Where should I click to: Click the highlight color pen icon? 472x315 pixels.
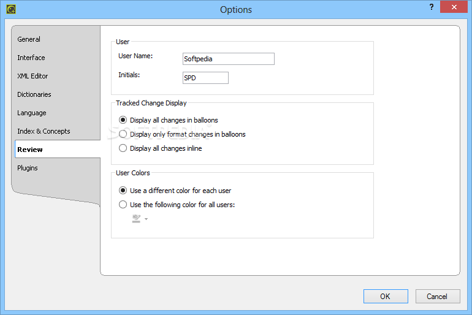point(136,219)
